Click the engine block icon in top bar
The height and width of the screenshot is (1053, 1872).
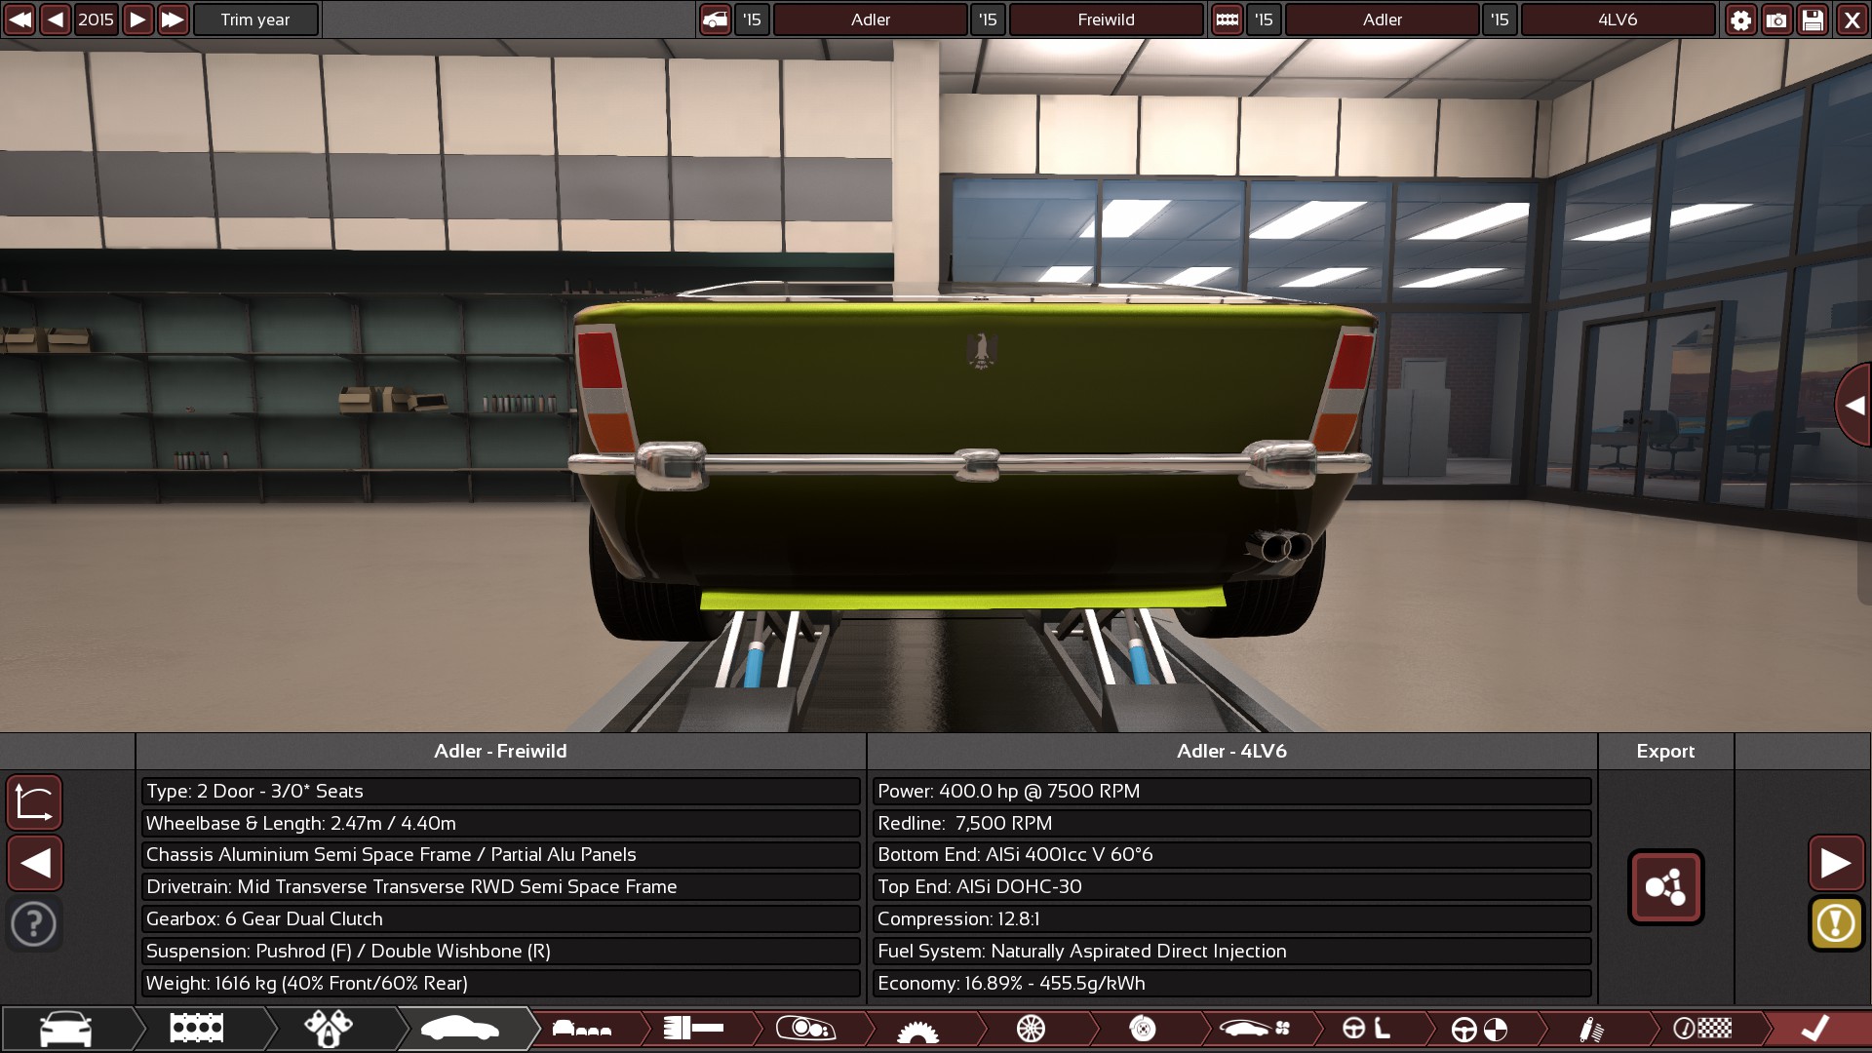pos(1227,19)
